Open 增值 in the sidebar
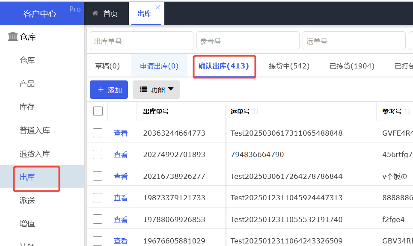The width and height of the screenshot is (413, 246). point(27,224)
